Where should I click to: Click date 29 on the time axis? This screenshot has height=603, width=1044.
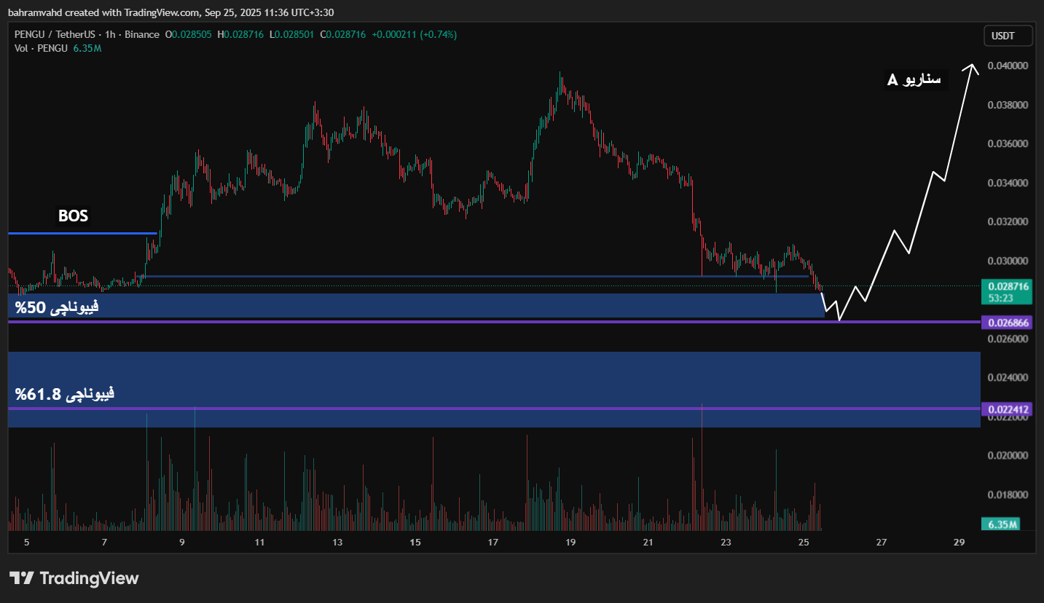tap(959, 542)
